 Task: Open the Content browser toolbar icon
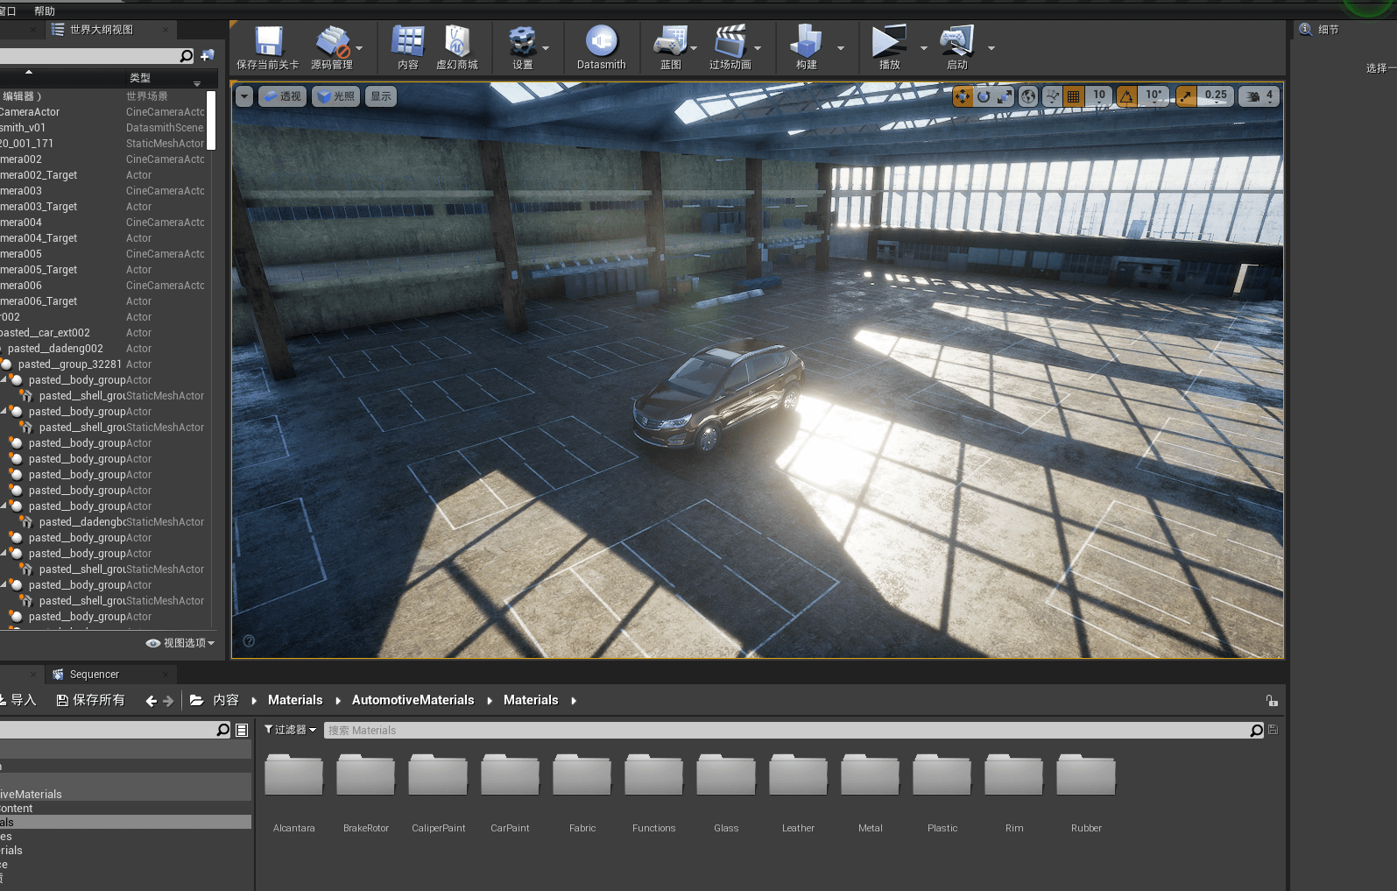pyautogui.click(x=408, y=41)
